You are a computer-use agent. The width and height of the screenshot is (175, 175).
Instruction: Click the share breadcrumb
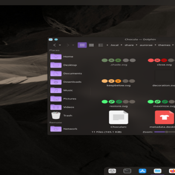pyautogui.click(x=129, y=45)
